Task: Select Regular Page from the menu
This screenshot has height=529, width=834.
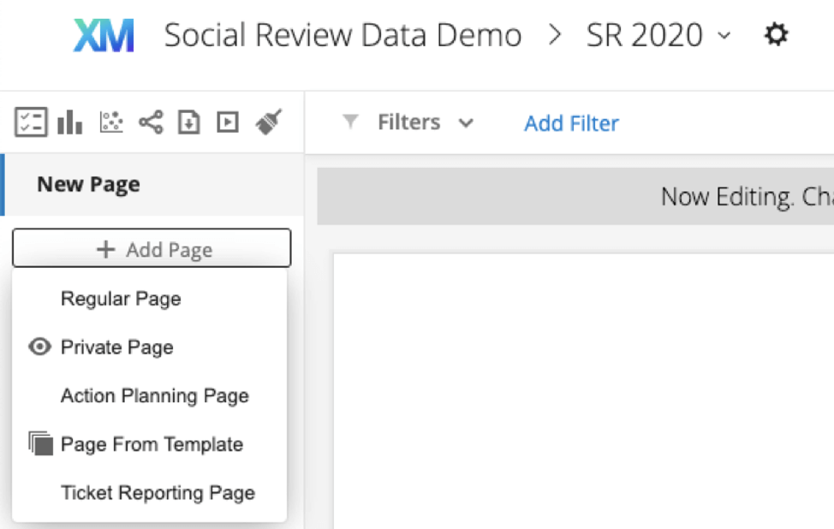Action: click(120, 299)
